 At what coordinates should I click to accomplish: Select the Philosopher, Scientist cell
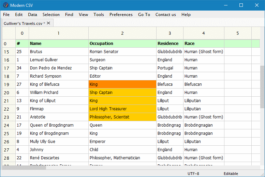tap(122, 117)
